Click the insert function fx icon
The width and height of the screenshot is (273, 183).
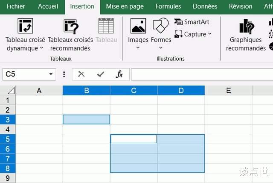point(119,74)
